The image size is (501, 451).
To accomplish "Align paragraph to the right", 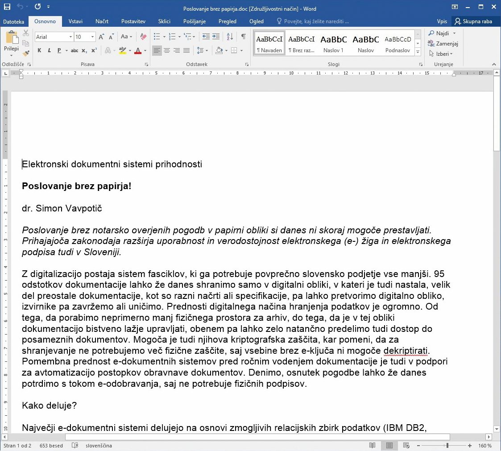I will (177, 50).
